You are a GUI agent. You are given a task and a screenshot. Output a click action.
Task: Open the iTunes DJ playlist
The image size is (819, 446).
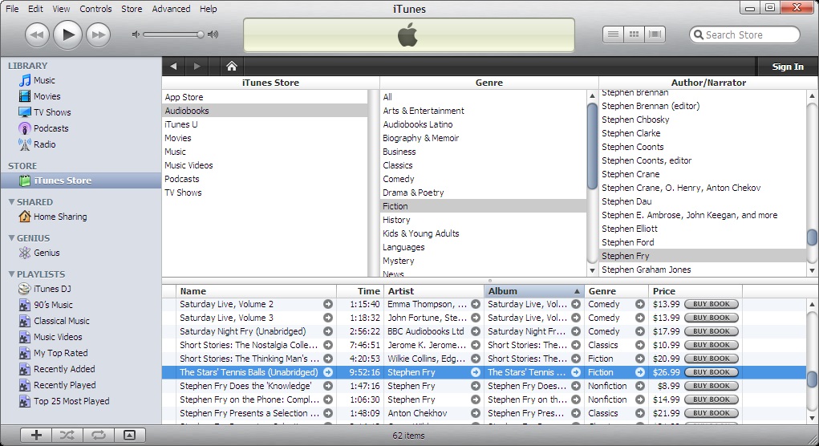[52, 289]
